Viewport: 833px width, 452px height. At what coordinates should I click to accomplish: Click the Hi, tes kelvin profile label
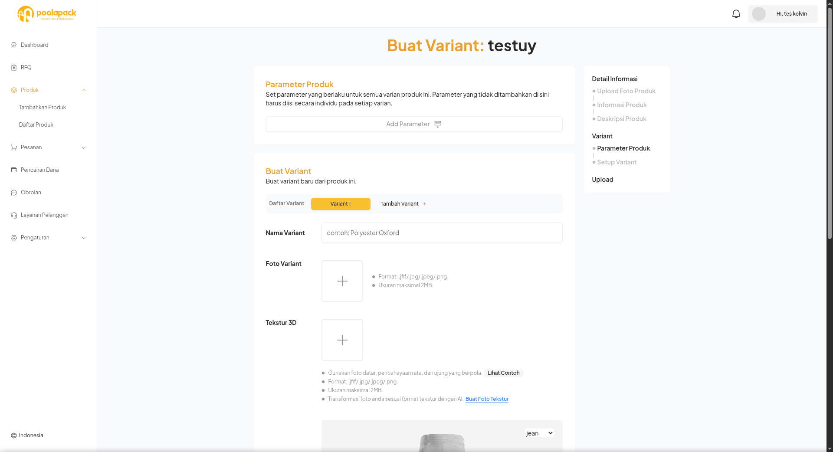point(792,14)
